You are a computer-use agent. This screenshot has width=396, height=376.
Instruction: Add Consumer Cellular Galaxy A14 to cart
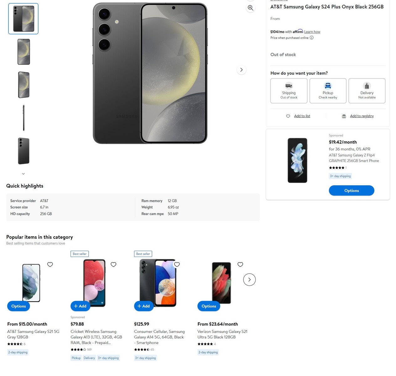coord(144,306)
